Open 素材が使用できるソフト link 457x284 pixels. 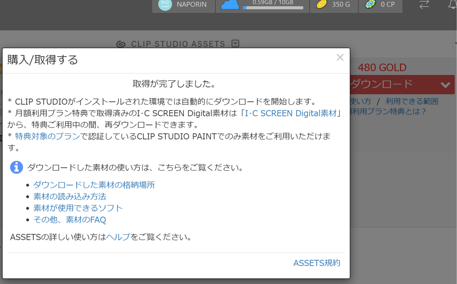coord(78,208)
